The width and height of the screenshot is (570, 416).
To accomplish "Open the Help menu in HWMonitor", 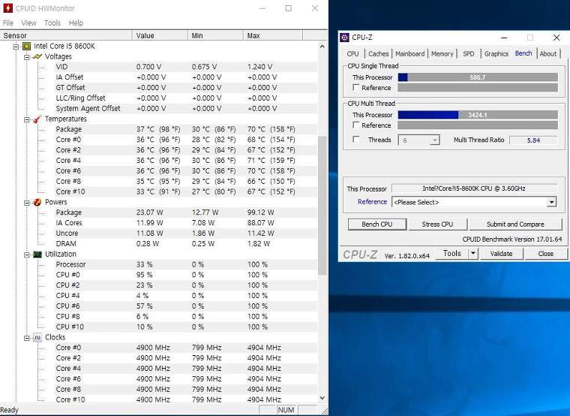I will (76, 23).
